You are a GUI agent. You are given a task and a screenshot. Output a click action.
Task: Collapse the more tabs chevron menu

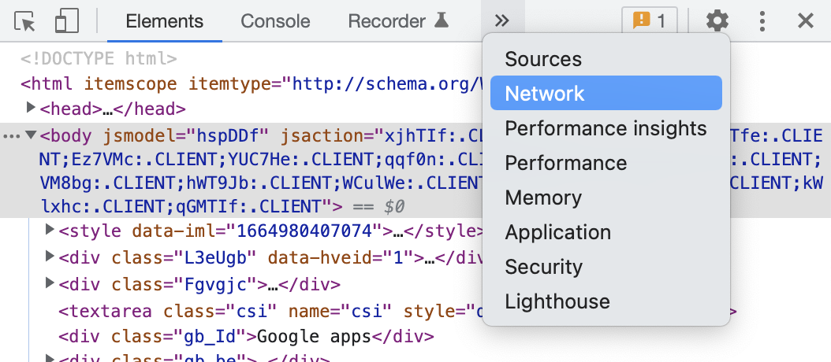(502, 21)
